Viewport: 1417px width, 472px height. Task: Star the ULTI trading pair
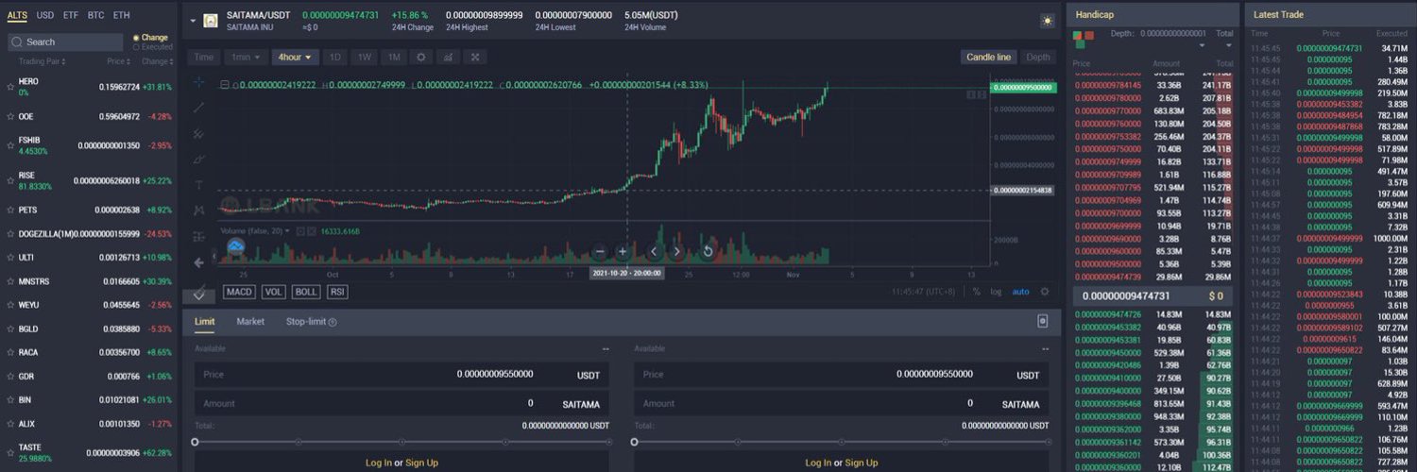pyautogui.click(x=10, y=257)
